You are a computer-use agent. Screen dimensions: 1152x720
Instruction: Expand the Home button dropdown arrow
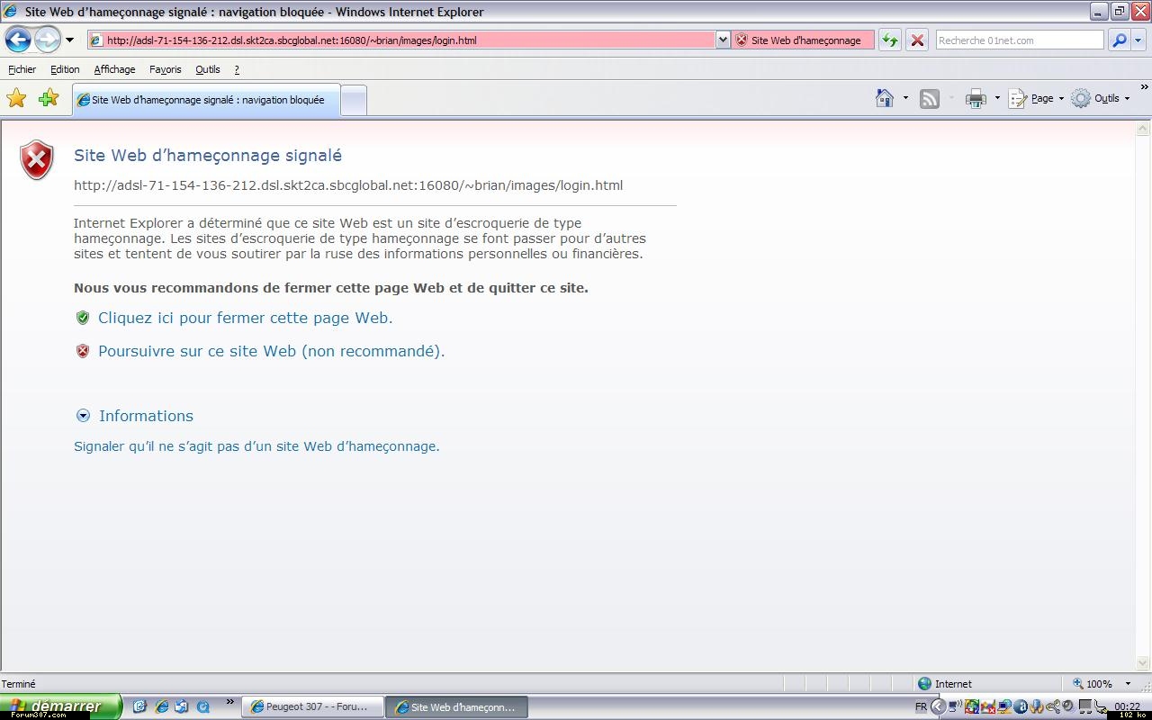(x=905, y=98)
